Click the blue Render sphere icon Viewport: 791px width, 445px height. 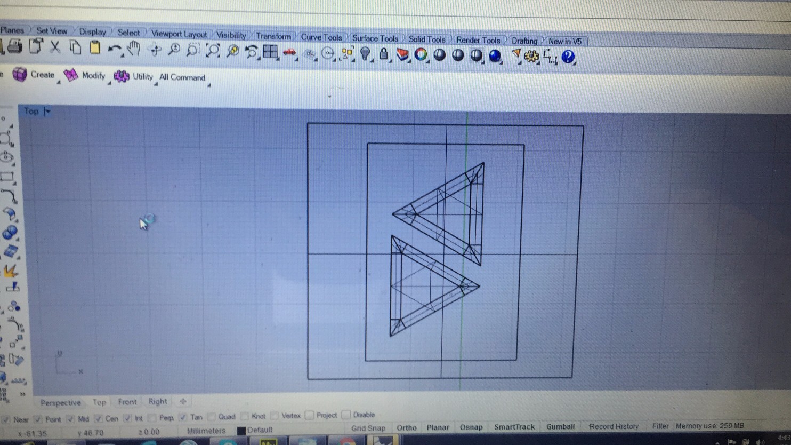pos(495,55)
